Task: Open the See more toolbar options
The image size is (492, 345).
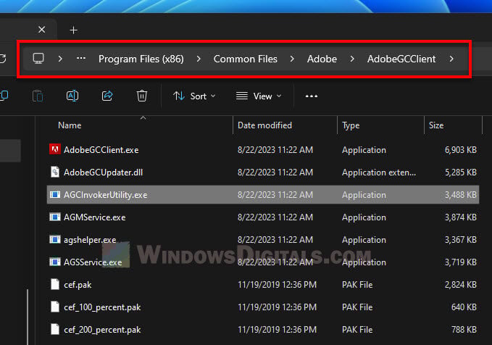Action: tap(312, 96)
